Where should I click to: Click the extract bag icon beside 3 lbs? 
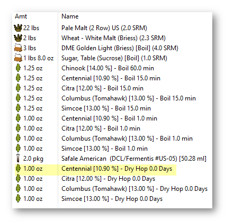(x=18, y=48)
